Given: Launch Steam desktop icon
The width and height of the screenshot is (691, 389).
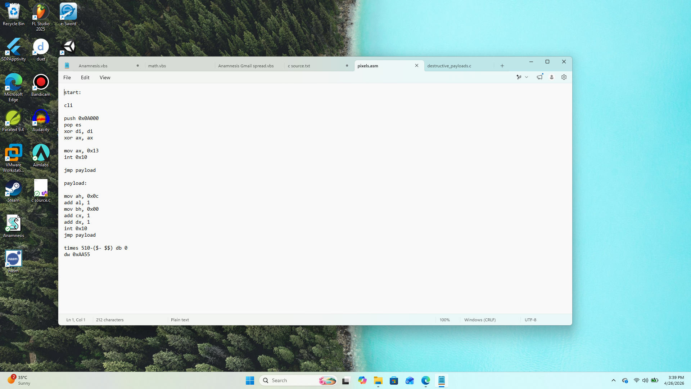Looking at the screenshot, I should (x=13, y=191).
